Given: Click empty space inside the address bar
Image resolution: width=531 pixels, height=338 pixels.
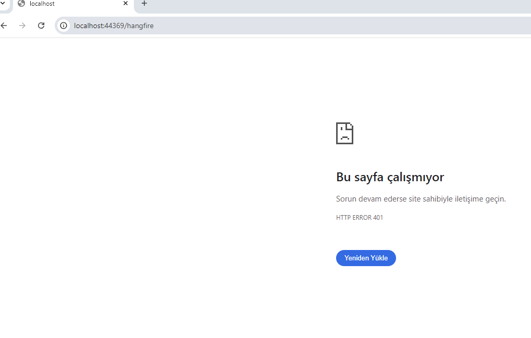Looking at the screenshot, I should (339, 26).
